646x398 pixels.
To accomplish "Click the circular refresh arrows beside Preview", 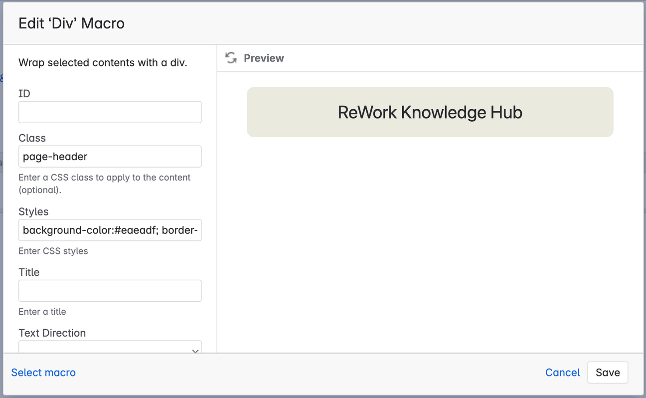I will click(230, 58).
